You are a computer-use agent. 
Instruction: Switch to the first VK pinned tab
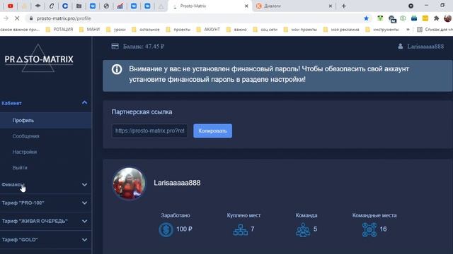point(93,6)
